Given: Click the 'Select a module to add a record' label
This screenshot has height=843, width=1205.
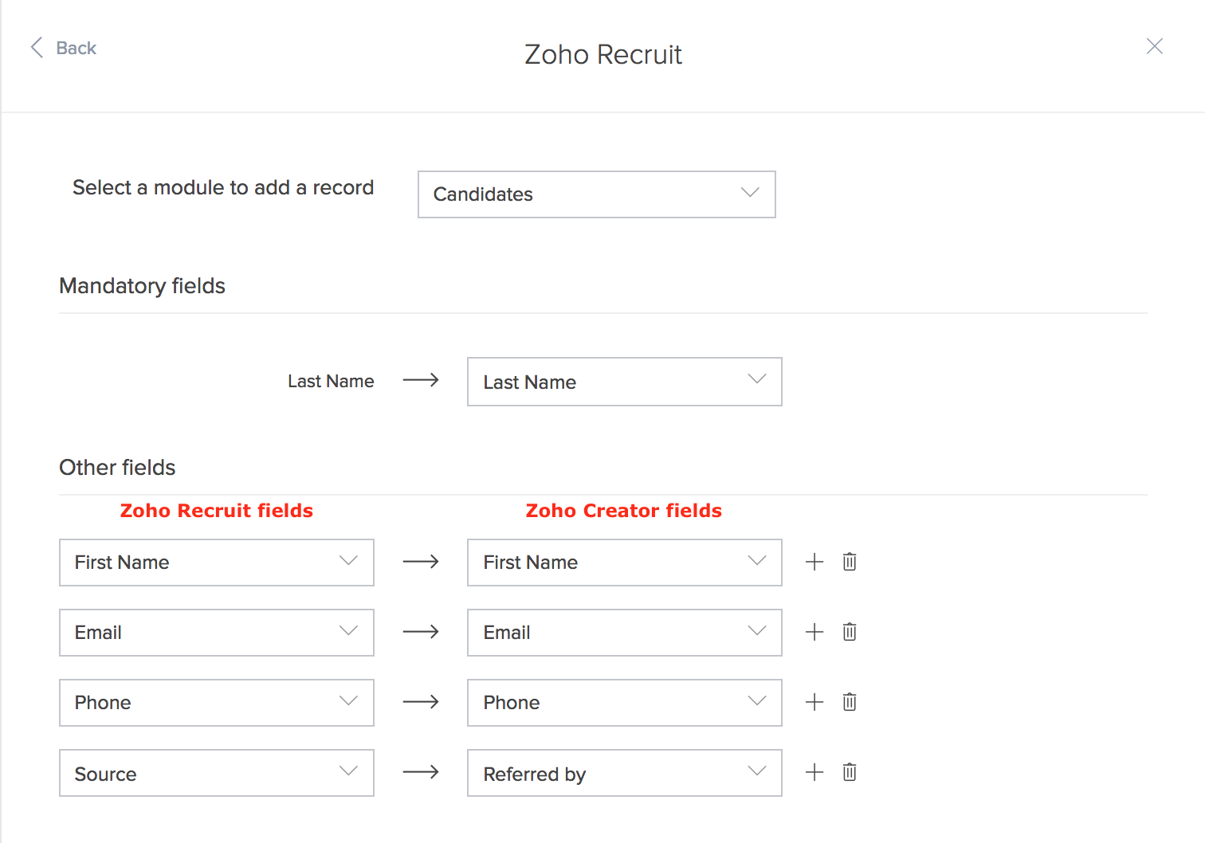Looking at the screenshot, I should 223,188.
